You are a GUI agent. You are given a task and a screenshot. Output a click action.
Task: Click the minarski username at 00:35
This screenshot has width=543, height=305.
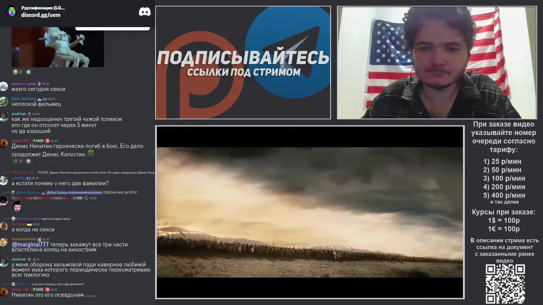point(18,178)
